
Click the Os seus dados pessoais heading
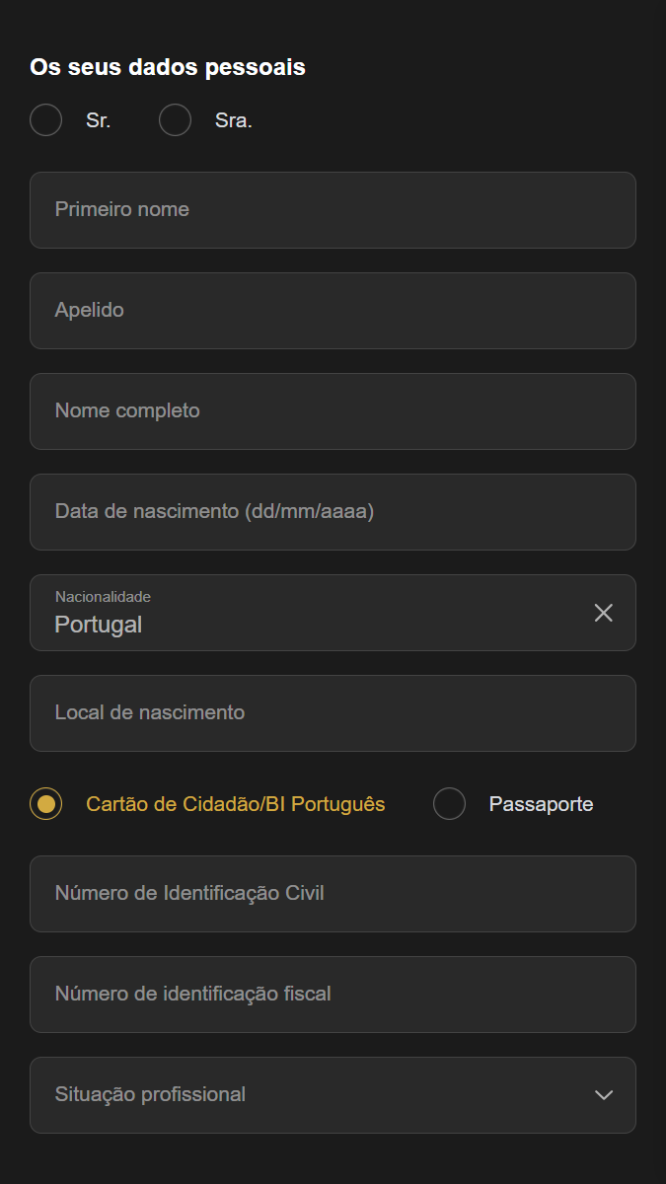click(x=168, y=67)
